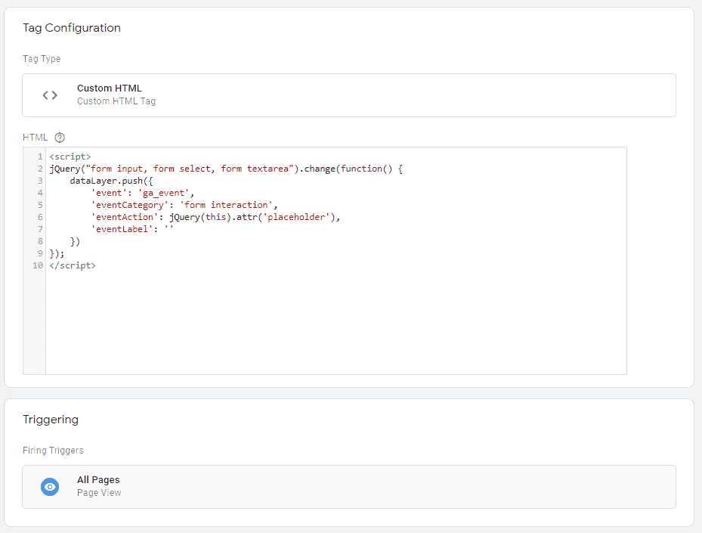Click the closing script tag line
702x533 pixels.
pos(73,265)
